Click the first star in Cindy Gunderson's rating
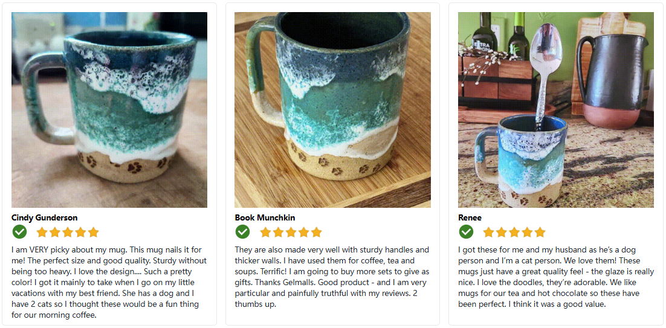 click(42, 232)
